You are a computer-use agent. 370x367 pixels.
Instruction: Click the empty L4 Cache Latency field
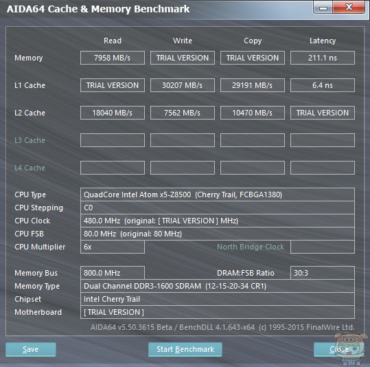point(323,168)
